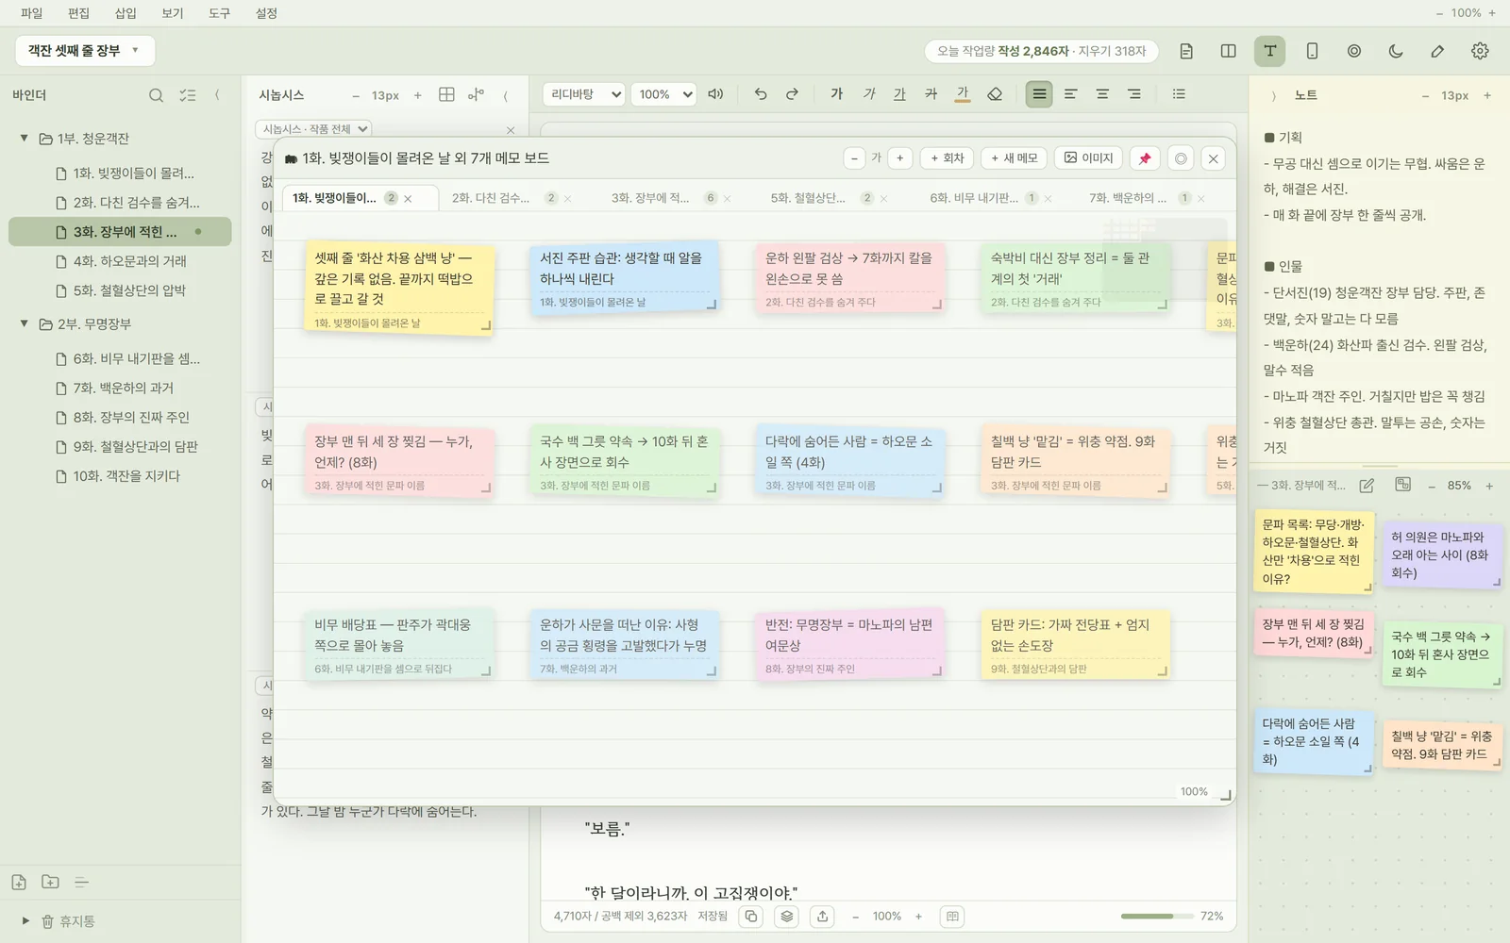Click the 이미지 button on the memo board
The image size is (1510, 943).
pyautogui.click(x=1088, y=158)
